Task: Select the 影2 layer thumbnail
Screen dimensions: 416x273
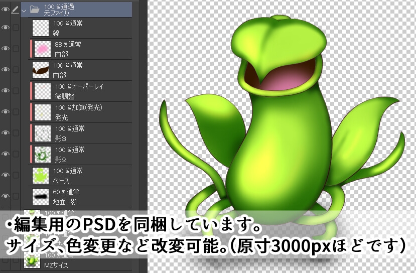Action: [43, 155]
